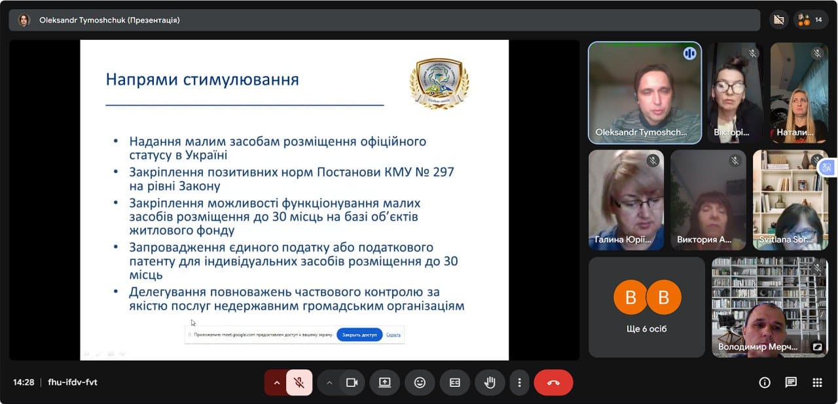Open the emoji reactions icon
The width and height of the screenshot is (838, 404).
coord(420,382)
